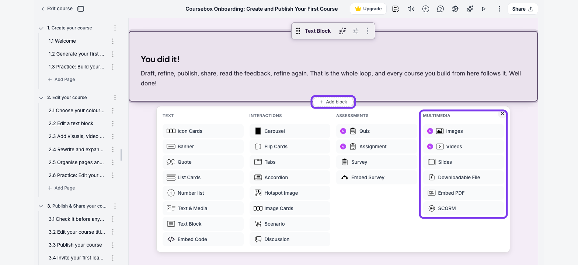578x265 pixels.
Task: Add Page under '1. Create your course'
Action: (61, 79)
